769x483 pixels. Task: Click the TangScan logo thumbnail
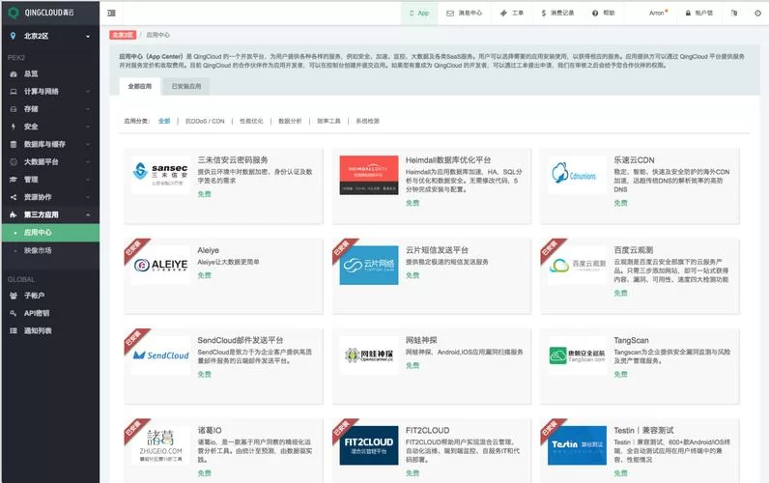[x=577, y=355]
